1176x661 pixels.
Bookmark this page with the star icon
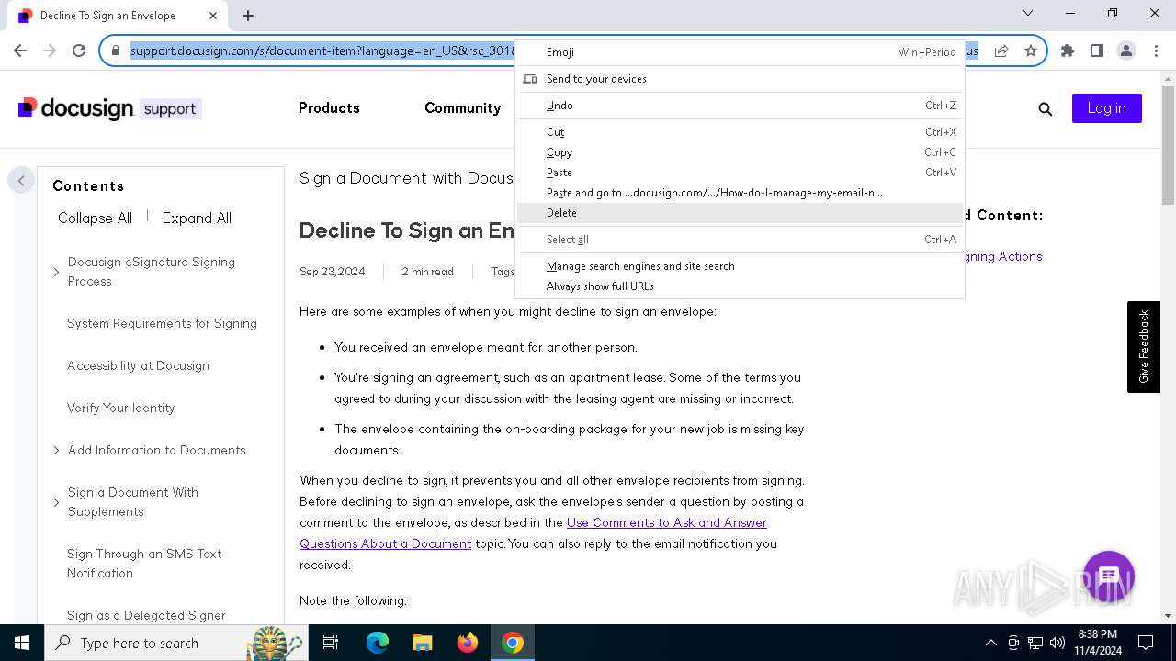1030,51
